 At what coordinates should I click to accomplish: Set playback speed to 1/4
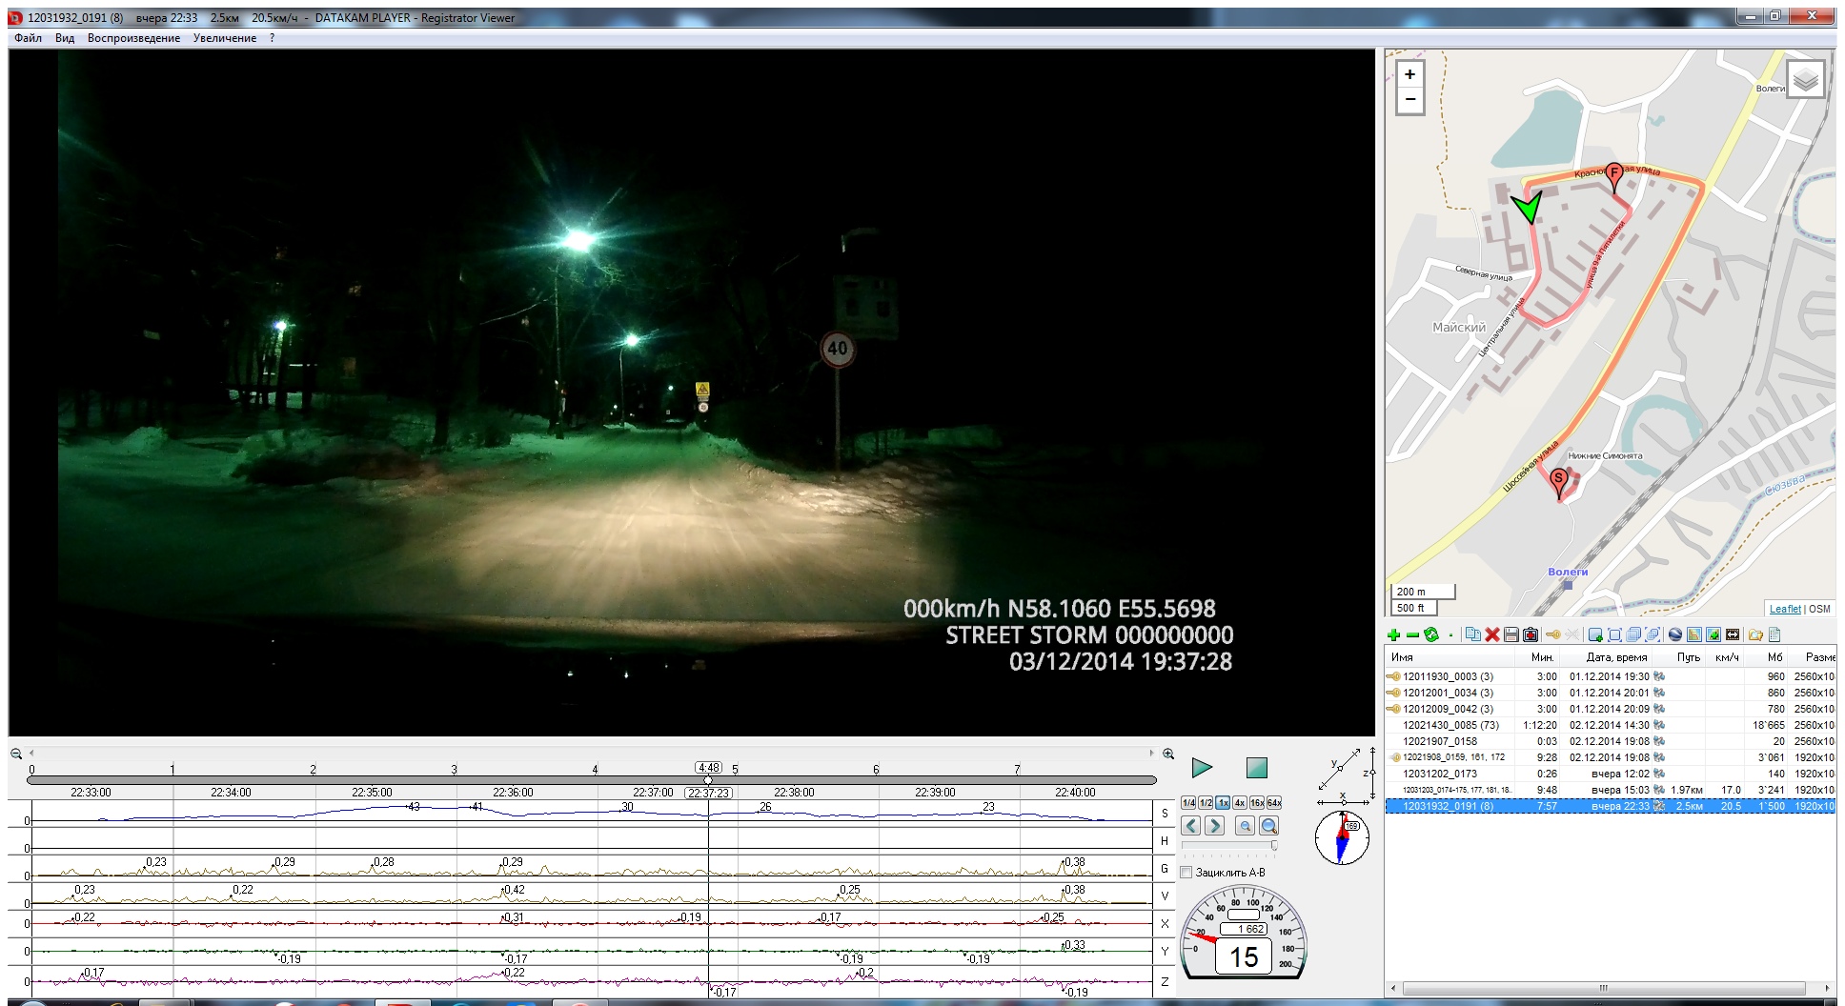tap(1188, 803)
